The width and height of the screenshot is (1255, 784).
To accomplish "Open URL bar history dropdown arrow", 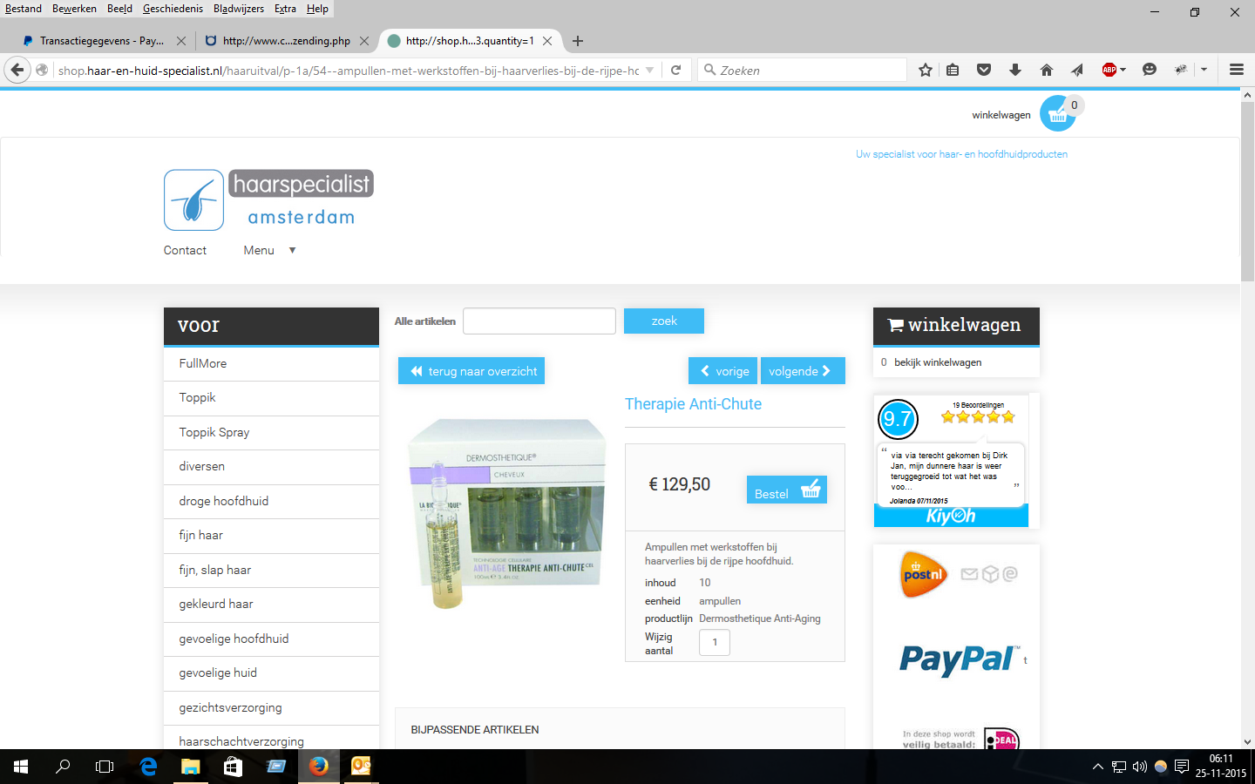I will 649,71.
